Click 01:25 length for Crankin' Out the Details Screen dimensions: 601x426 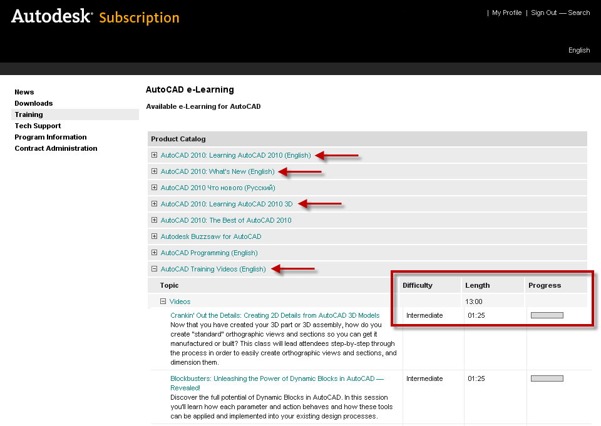pos(476,315)
